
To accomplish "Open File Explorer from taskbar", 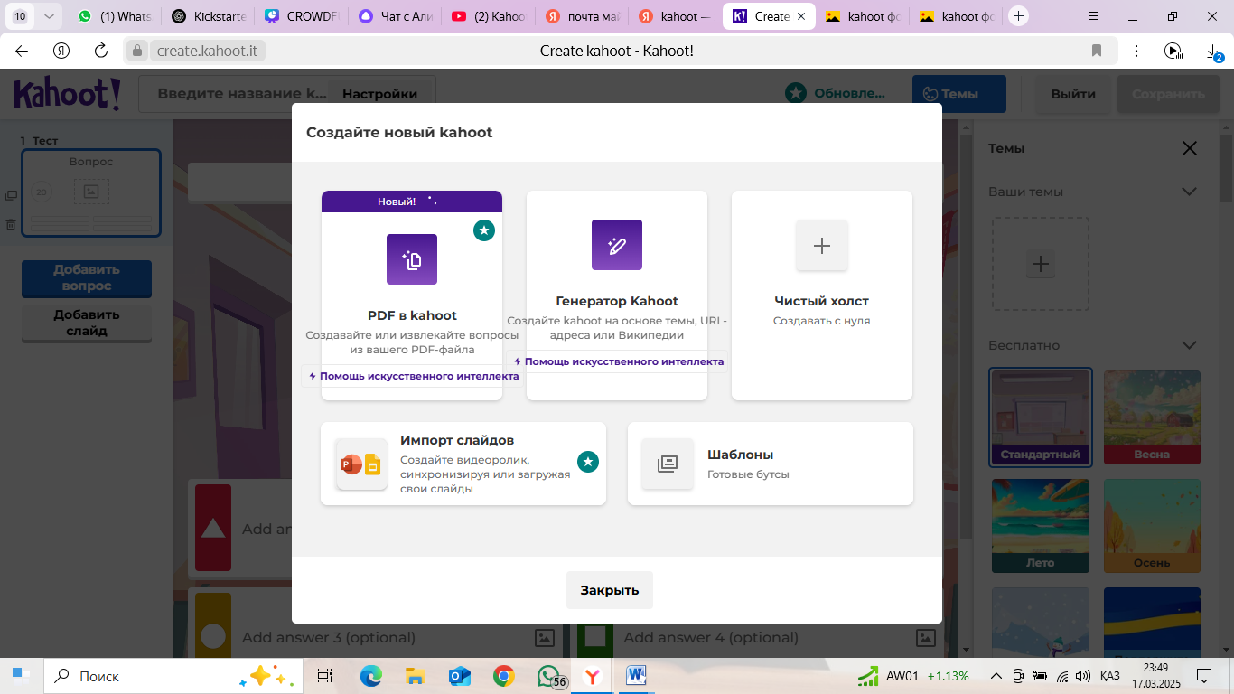I will [415, 676].
